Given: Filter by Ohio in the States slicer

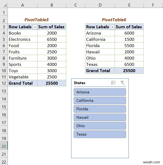Looking at the screenshot, I should pos(100,126).
